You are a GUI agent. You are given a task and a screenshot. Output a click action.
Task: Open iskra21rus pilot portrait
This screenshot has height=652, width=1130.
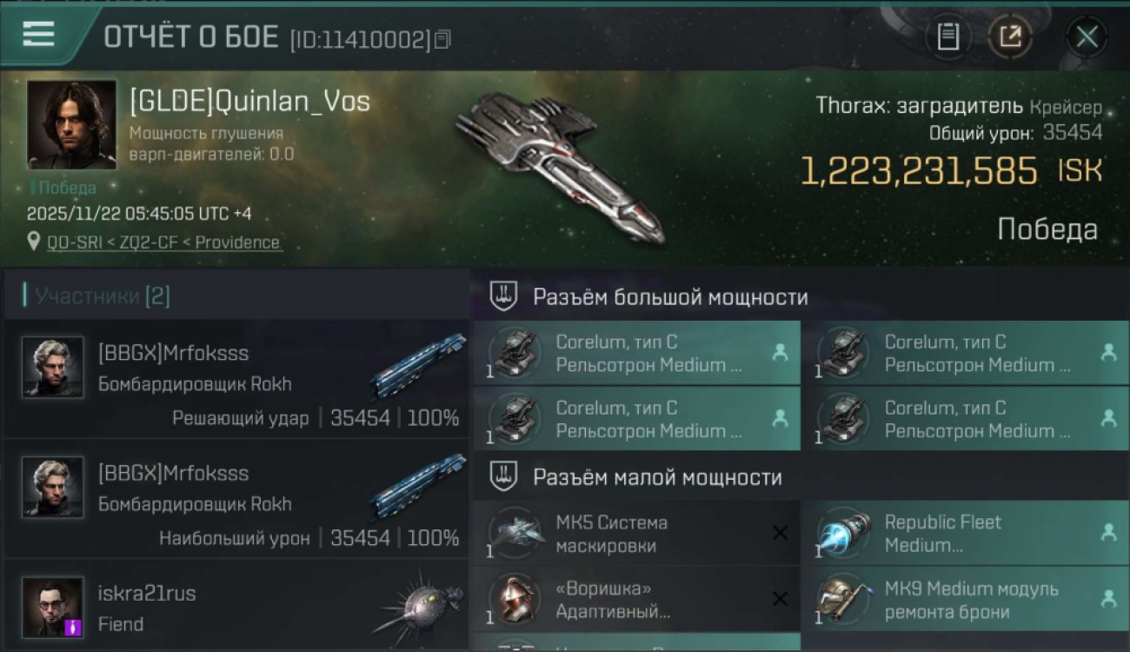tap(53, 607)
